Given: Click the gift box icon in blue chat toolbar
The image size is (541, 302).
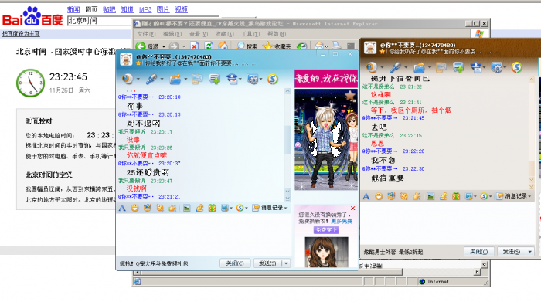Looking at the screenshot, I should [213, 208].
